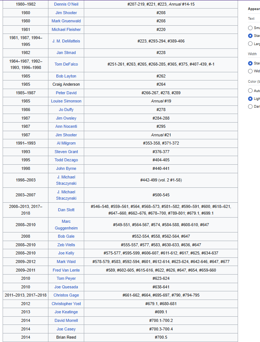Viewport: 260px width, 342px height.
Task: Open the Bob Layton link
Action: (x=66, y=76)
